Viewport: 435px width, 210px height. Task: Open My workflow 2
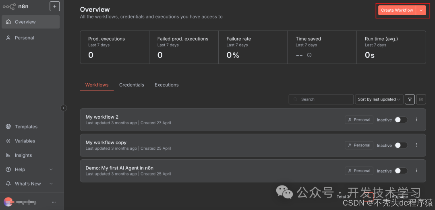pos(253,119)
